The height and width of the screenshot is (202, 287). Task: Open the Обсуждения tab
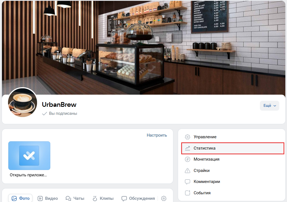pyautogui.click(x=138, y=198)
